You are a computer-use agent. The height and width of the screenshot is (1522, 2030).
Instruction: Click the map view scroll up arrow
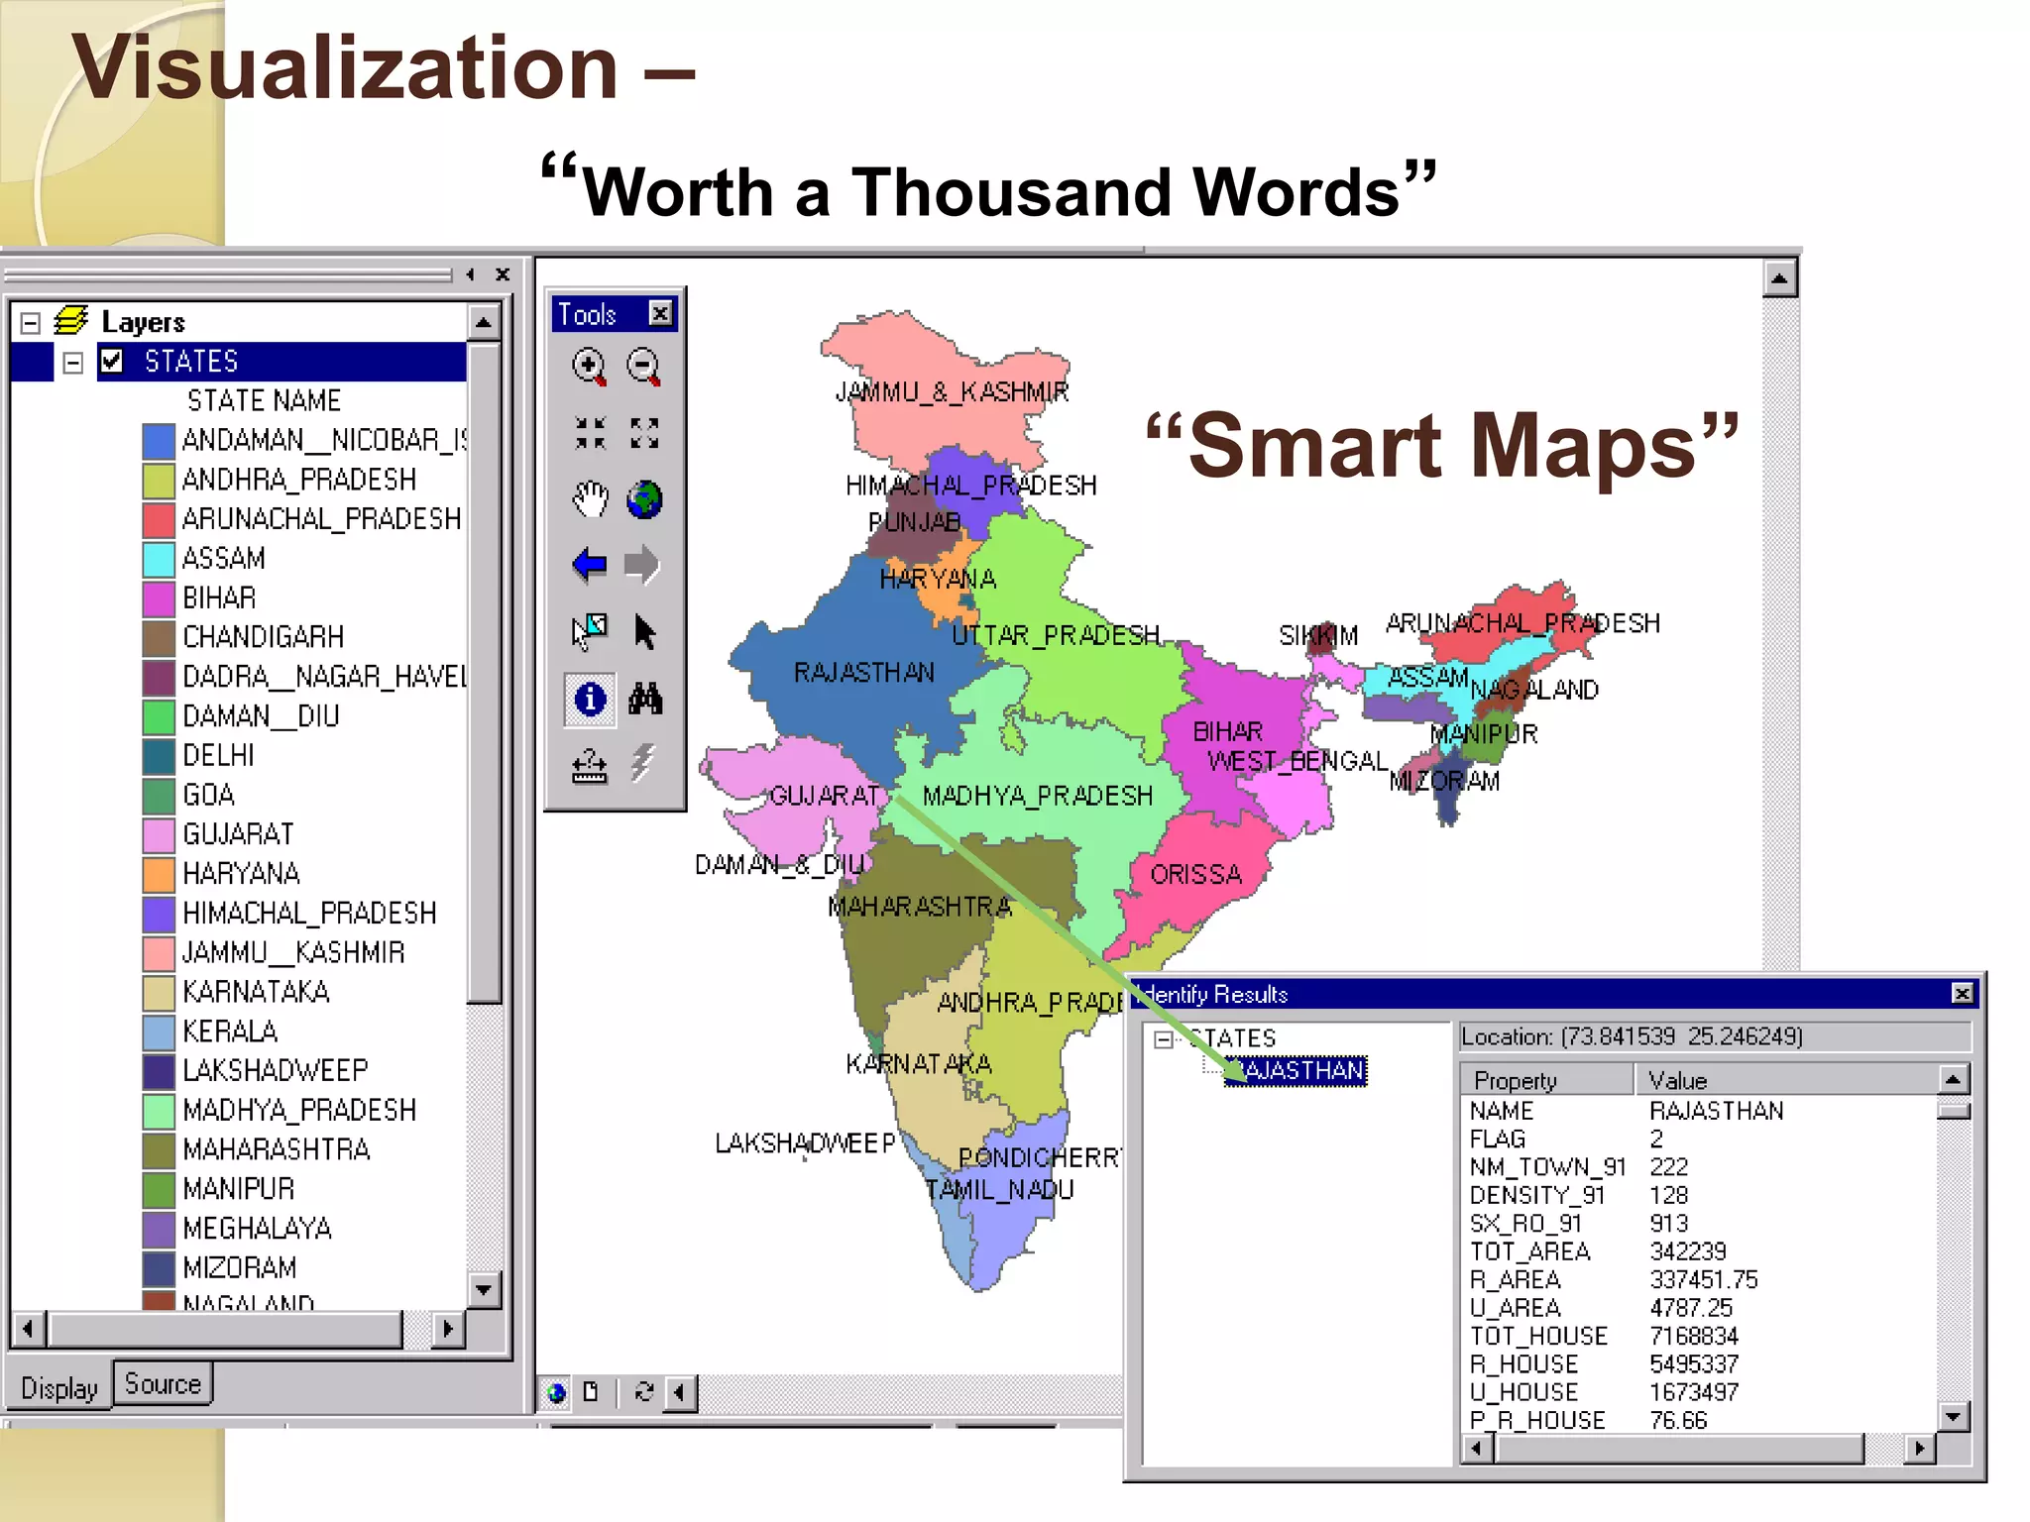pos(1780,279)
